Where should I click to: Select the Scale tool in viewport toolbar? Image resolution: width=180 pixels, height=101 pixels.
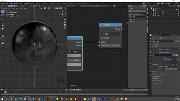click(3, 25)
